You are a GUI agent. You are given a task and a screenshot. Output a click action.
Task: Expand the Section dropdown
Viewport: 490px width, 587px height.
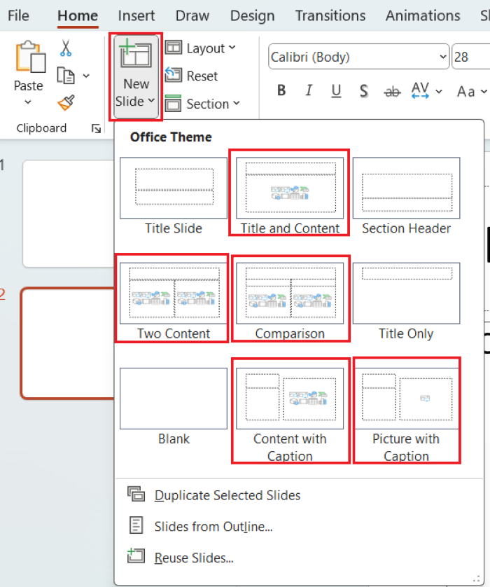[x=203, y=104]
